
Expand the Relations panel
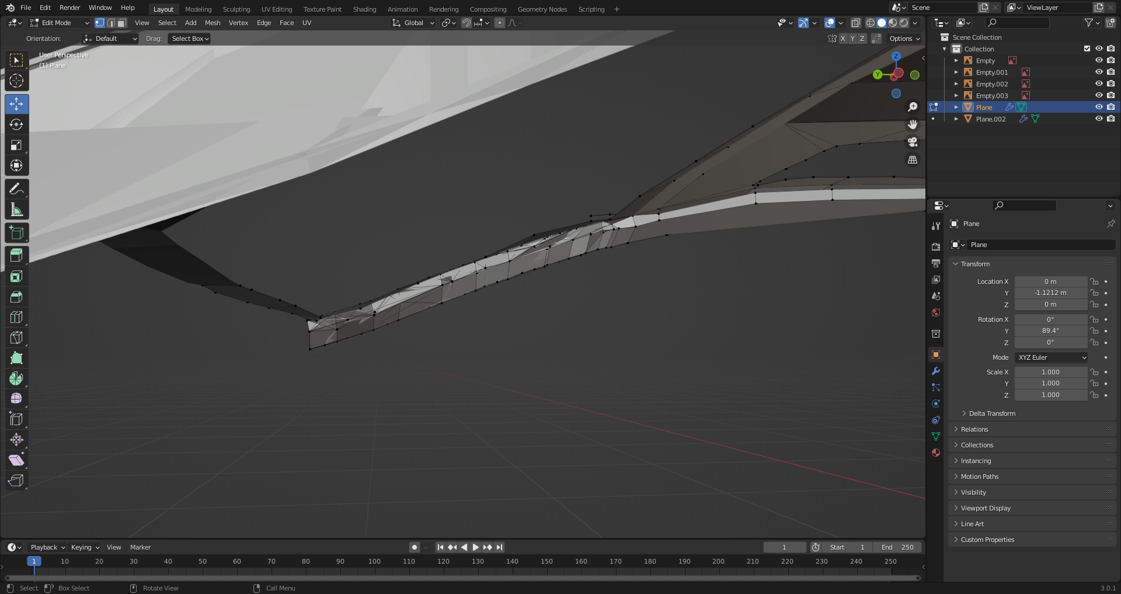click(1032, 429)
